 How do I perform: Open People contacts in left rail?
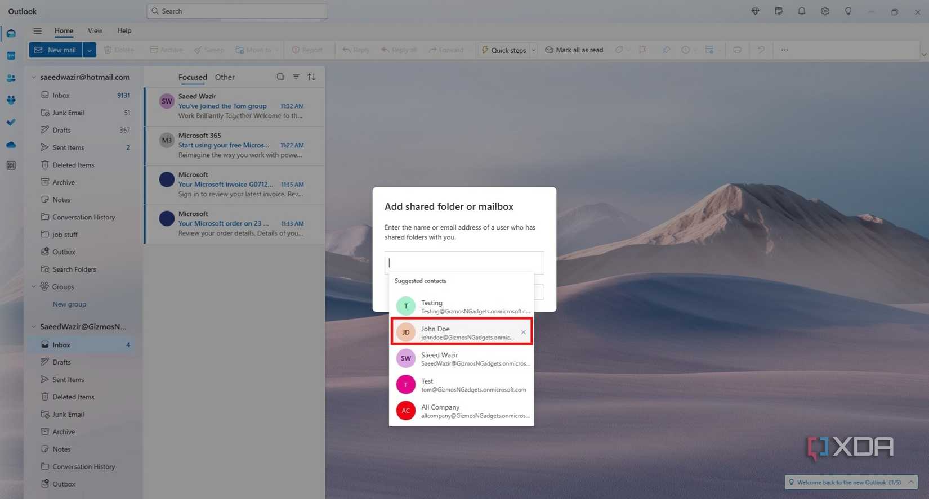11,78
